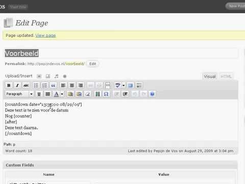
Task: Click the Custom Fields panel header
Action: pos(120,165)
